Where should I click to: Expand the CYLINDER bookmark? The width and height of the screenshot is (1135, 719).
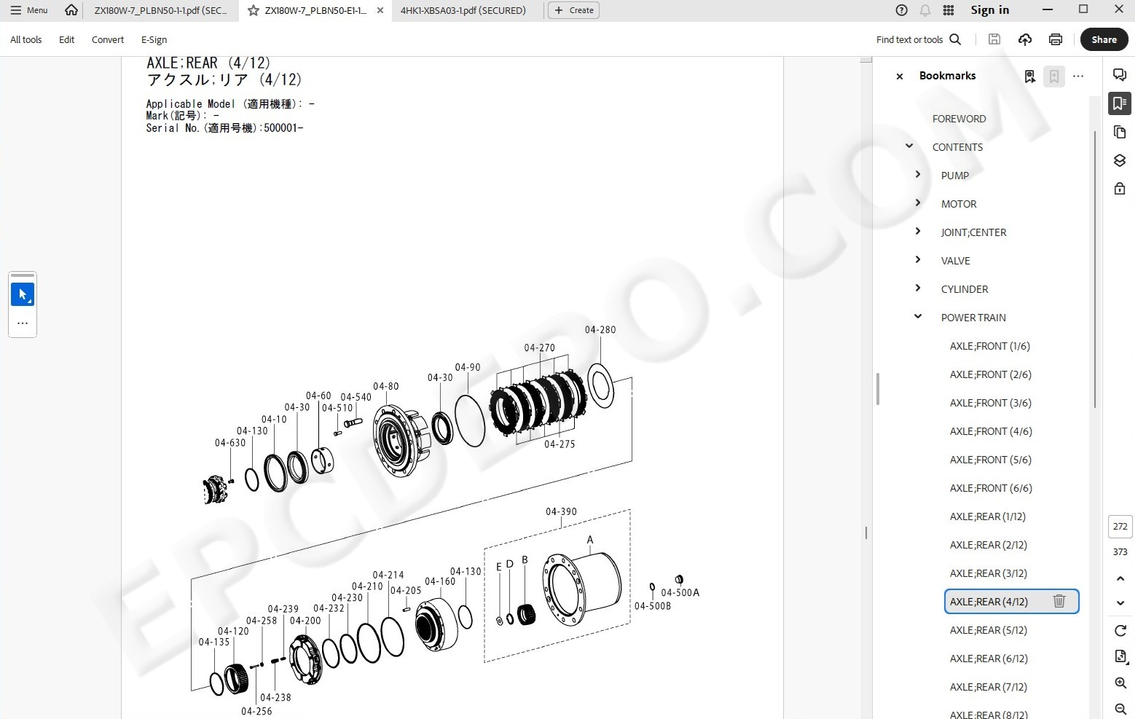(918, 288)
